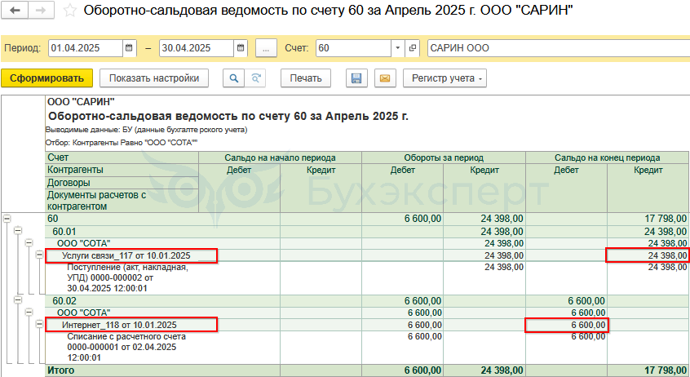
Task: Open calendar for end date 30.04.2025
Action: tap(241, 48)
